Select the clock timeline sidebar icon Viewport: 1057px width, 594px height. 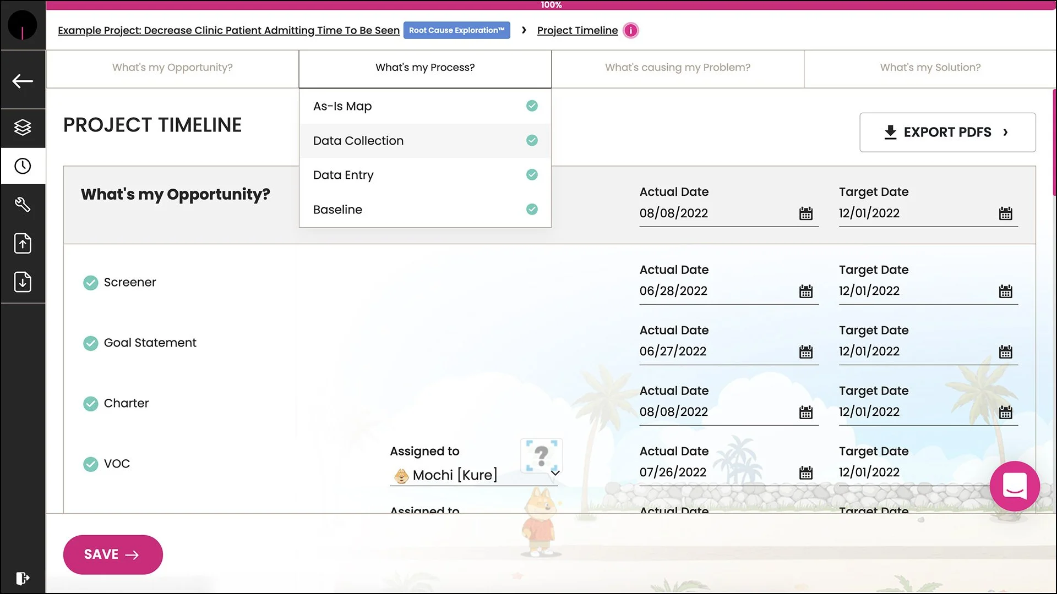click(23, 166)
